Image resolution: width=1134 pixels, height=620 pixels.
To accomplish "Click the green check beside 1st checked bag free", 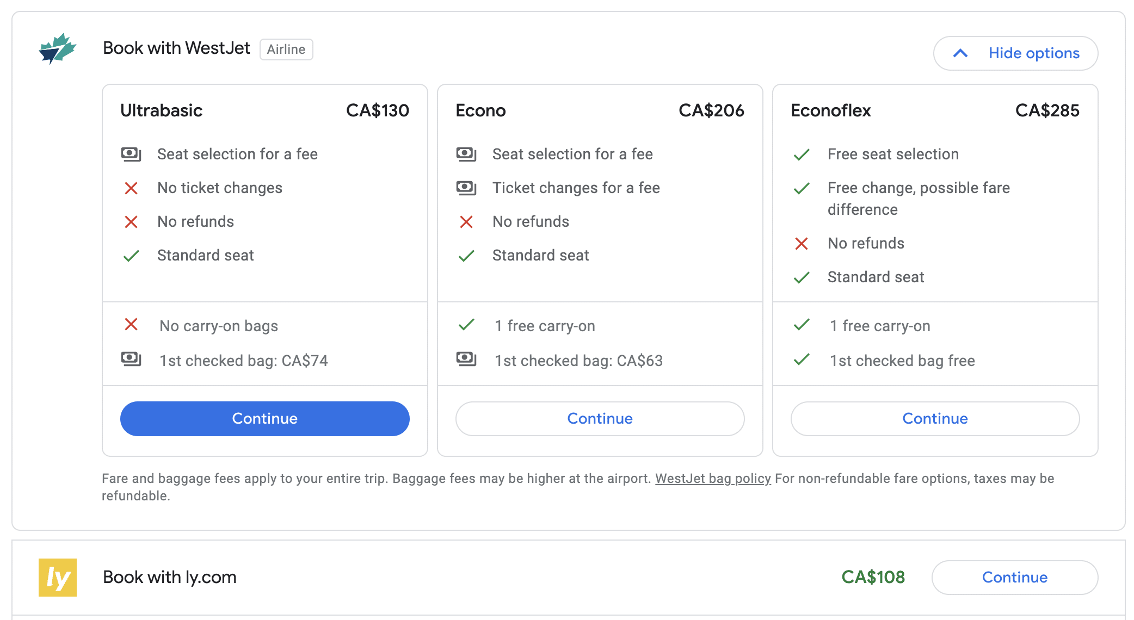I will pos(802,359).
